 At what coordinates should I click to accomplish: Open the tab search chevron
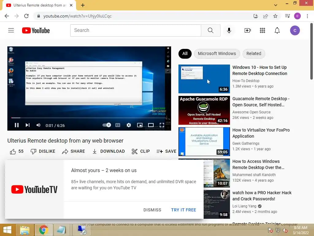point(276,5)
